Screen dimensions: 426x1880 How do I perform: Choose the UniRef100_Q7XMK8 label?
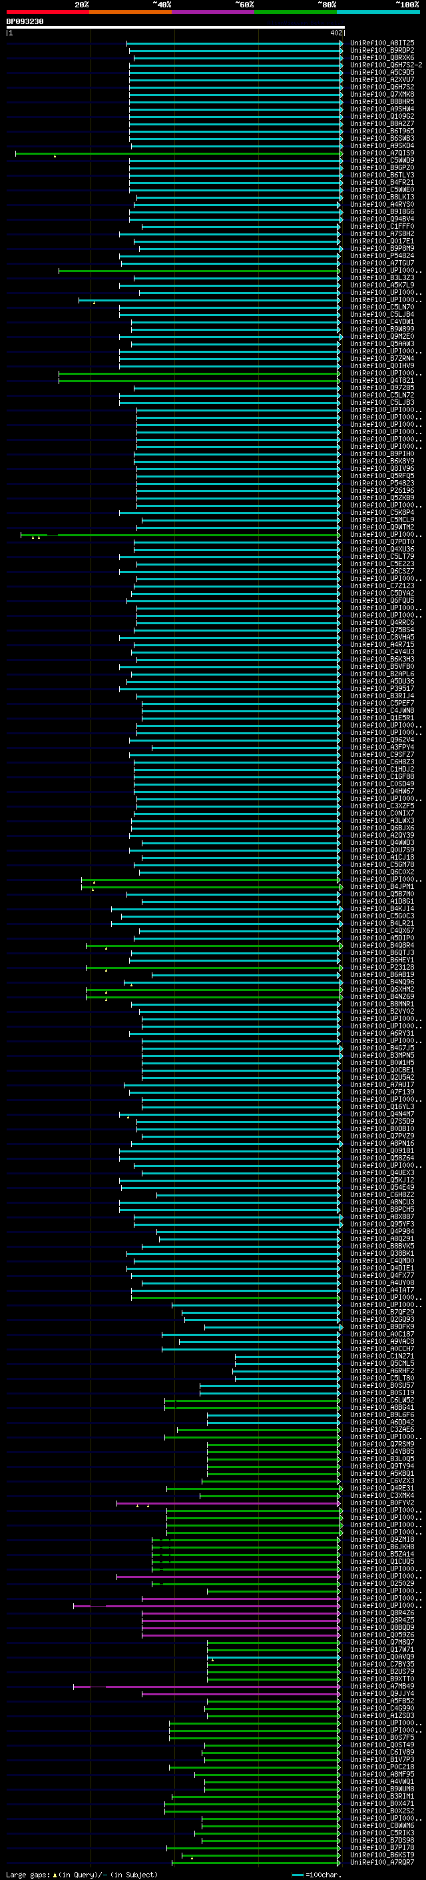pos(382,95)
